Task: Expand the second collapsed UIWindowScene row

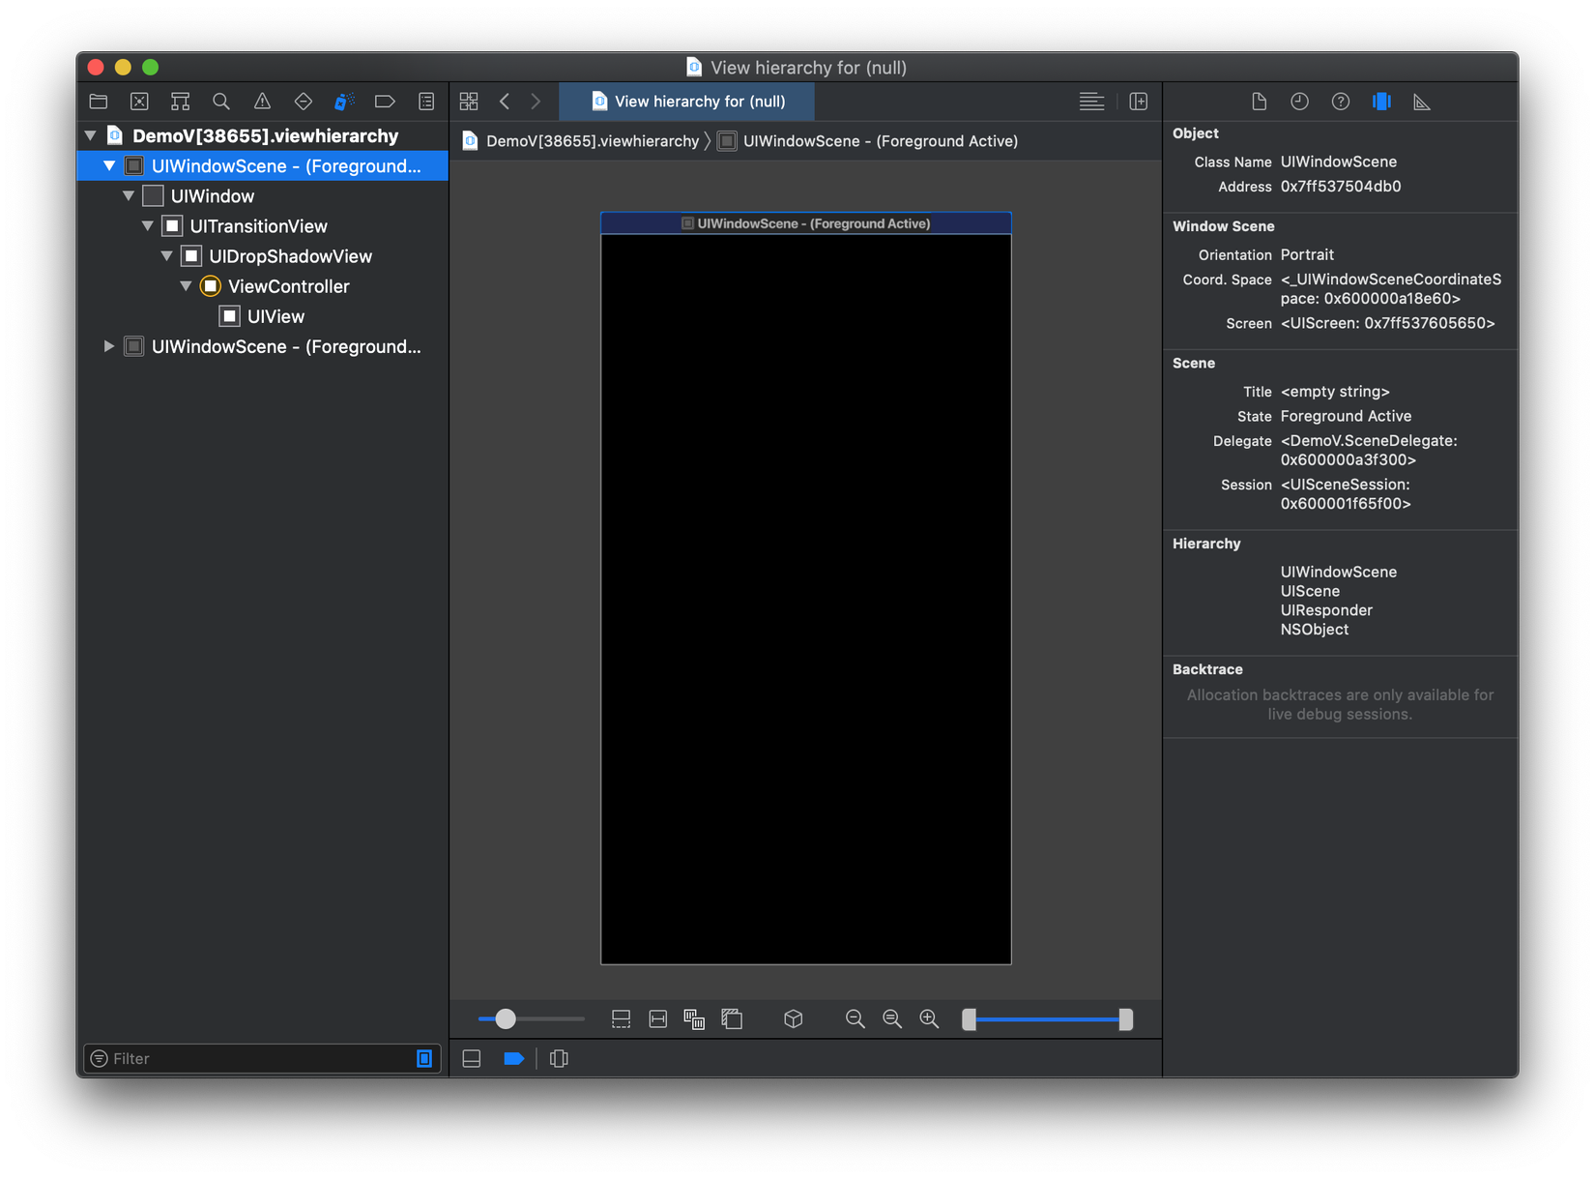Action: 109,346
